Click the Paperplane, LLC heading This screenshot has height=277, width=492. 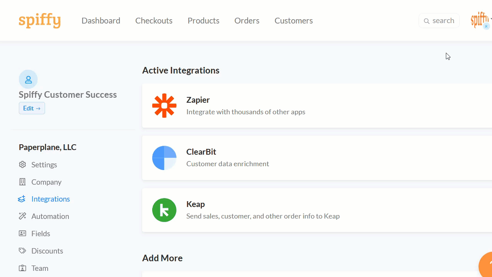48,147
